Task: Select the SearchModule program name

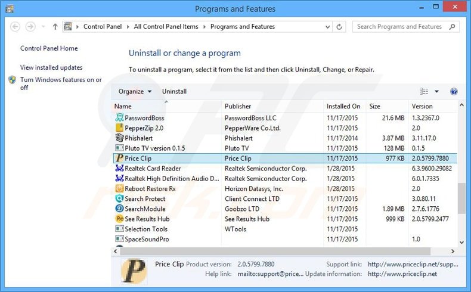Action: click(145, 209)
